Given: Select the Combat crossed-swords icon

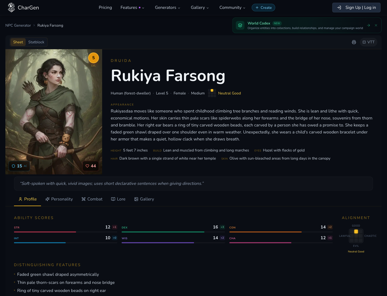Looking at the screenshot, I should point(83,199).
